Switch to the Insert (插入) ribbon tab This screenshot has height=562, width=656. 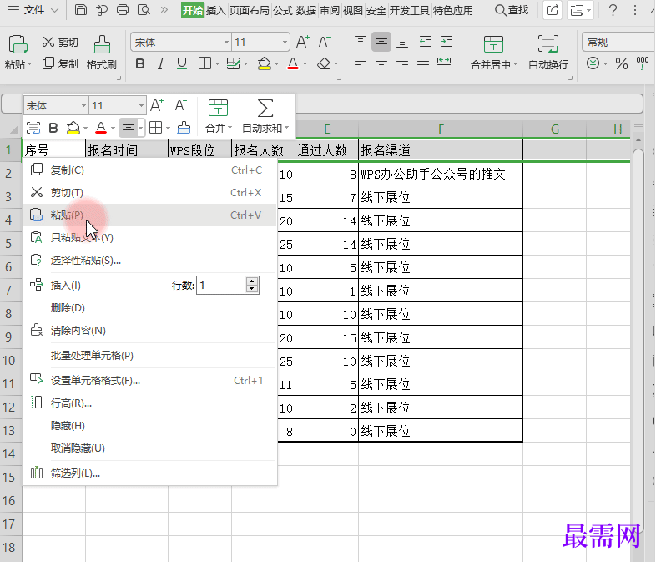(x=215, y=11)
